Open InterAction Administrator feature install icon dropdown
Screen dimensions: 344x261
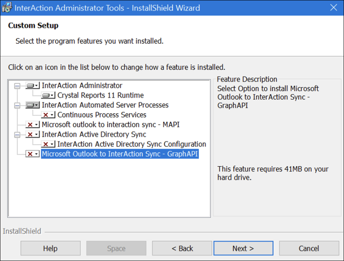33,85
